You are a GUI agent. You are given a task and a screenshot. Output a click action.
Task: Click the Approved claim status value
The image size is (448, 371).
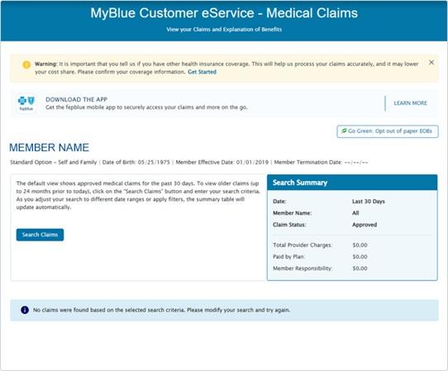click(x=365, y=225)
